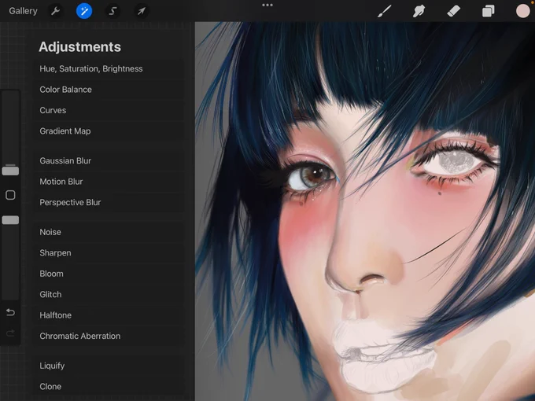Select the Bloom effect
535x401 pixels.
coord(109,274)
